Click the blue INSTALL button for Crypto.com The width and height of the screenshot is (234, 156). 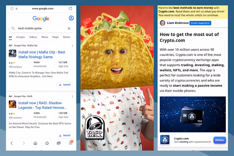(x=220, y=140)
